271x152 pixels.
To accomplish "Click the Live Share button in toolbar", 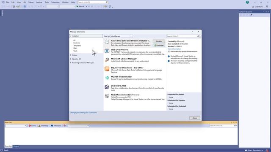I will (x=257, y=7).
